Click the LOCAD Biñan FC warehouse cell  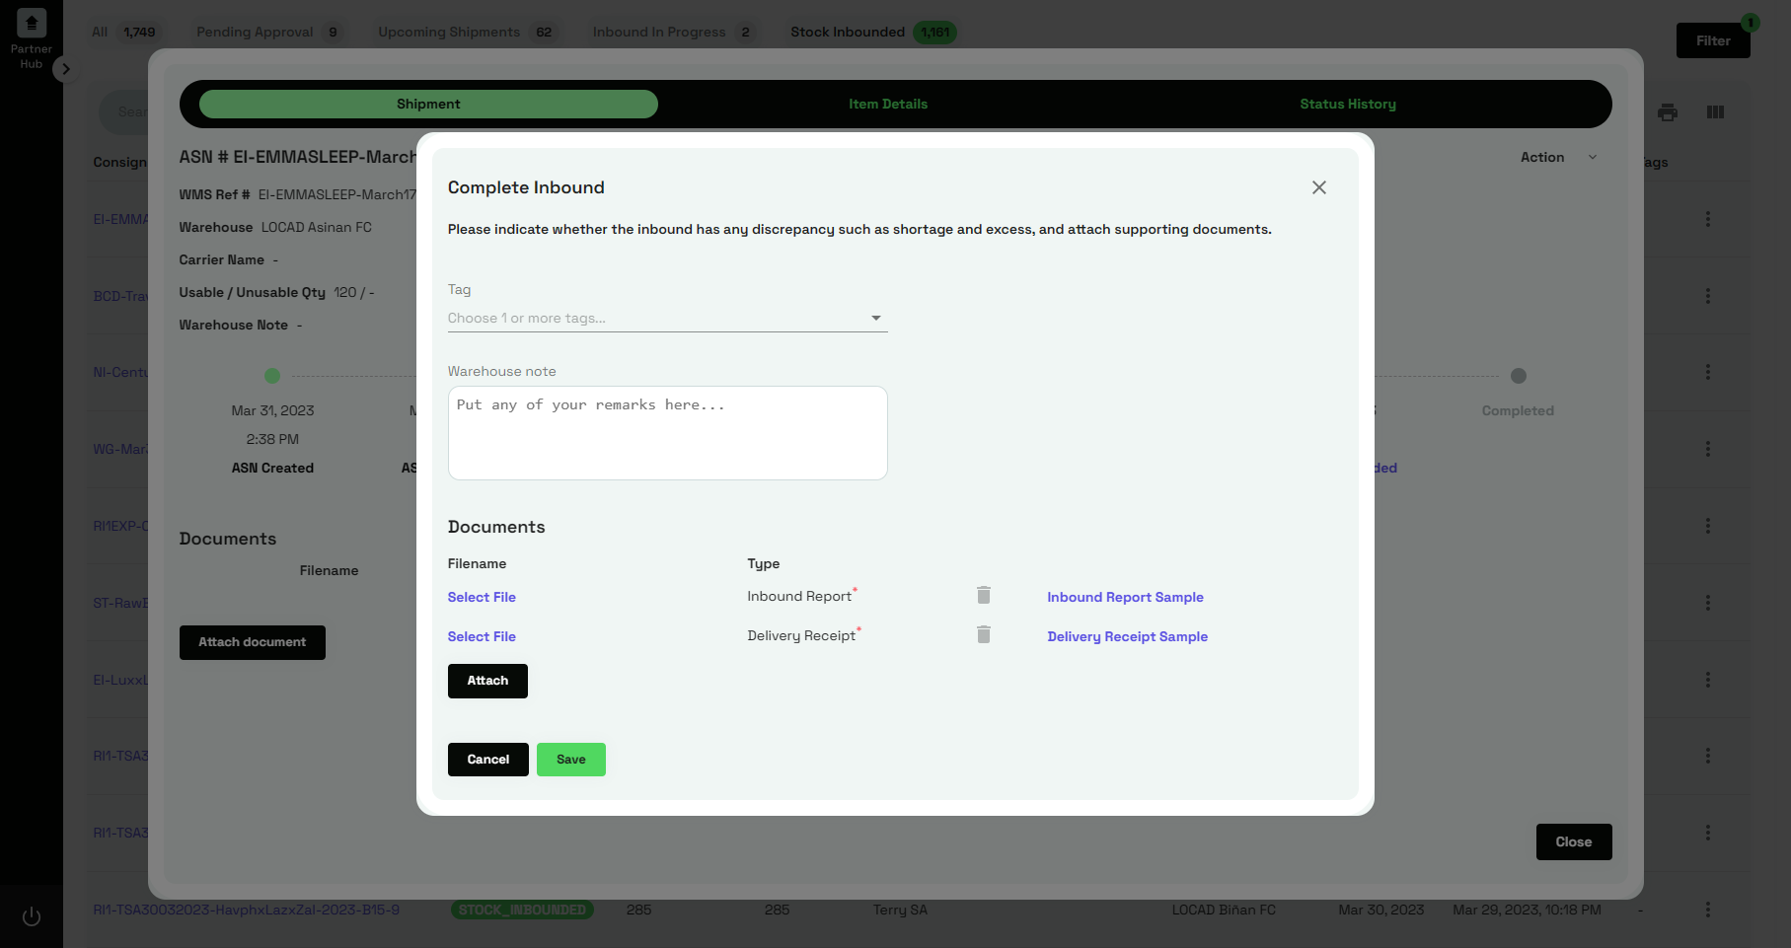1224,910
